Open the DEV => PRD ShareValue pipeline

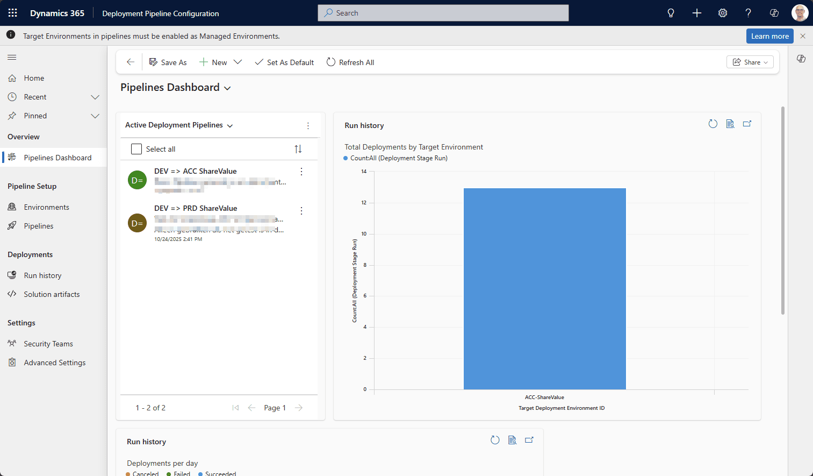[196, 208]
